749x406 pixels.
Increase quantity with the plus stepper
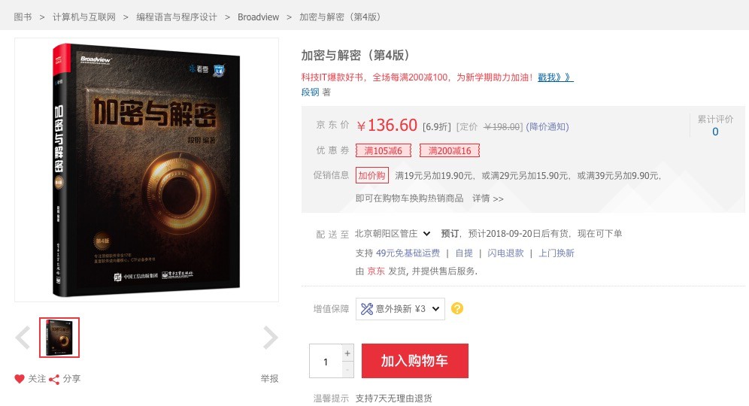(x=347, y=353)
